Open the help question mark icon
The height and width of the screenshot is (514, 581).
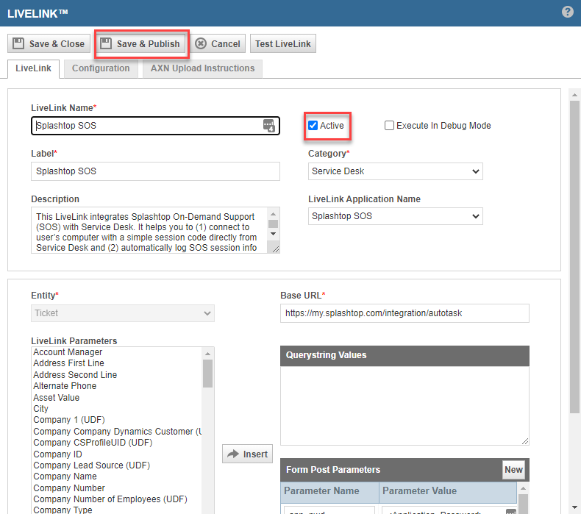(567, 12)
